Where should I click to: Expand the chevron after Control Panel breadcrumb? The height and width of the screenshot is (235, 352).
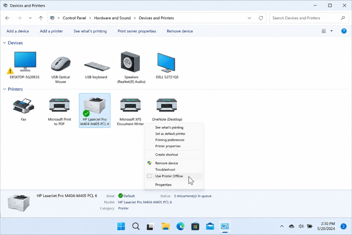point(90,18)
